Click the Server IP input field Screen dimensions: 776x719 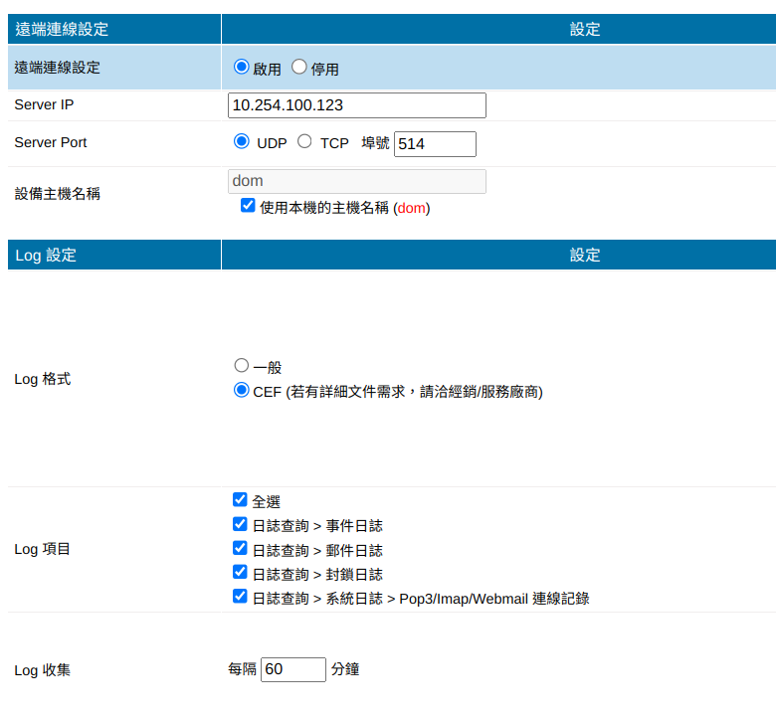(x=356, y=105)
